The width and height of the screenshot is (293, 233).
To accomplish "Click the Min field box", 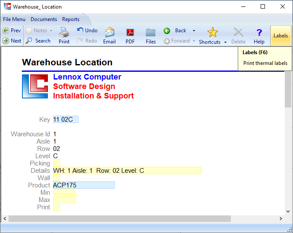I will [x=64, y=191].
